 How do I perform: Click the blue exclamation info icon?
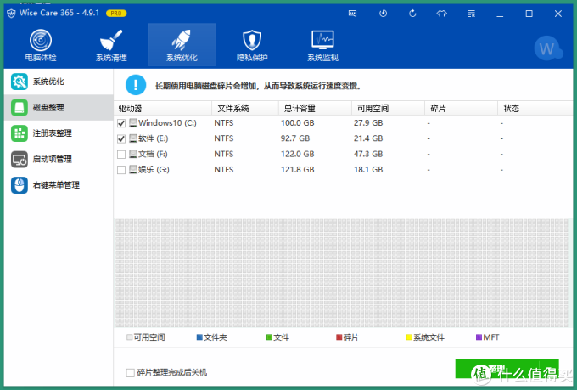136,85
